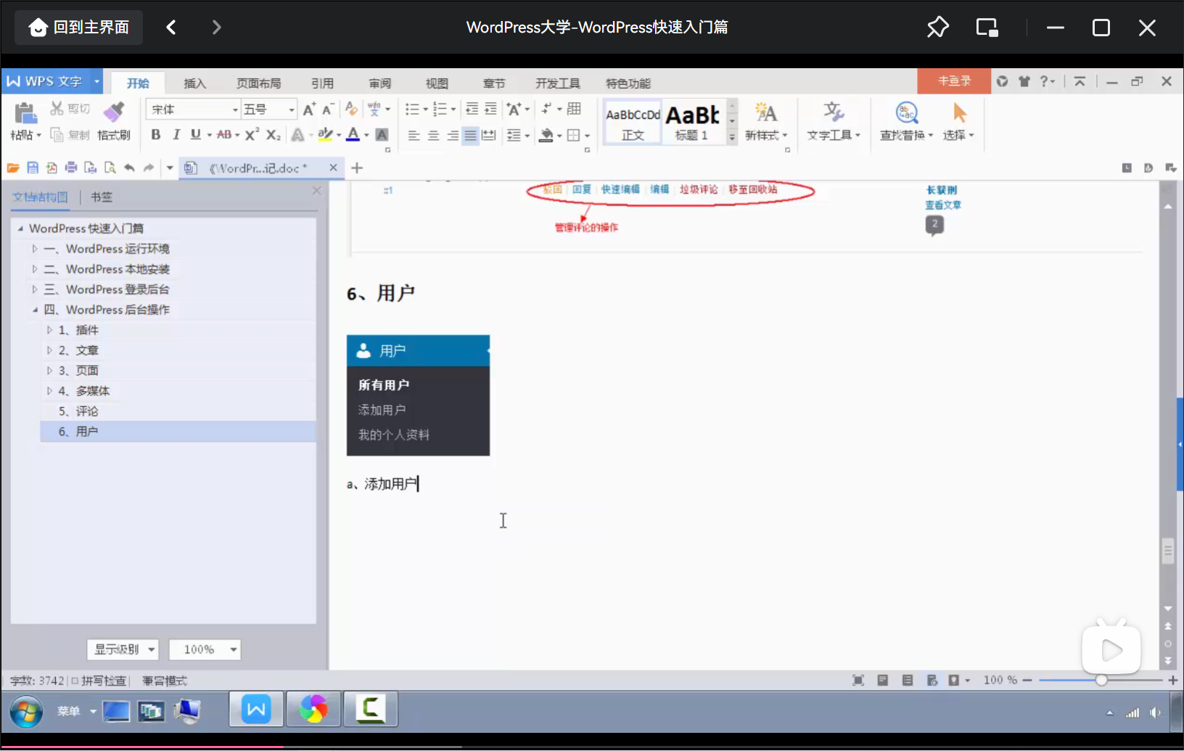1184x751 pixels.
Task: Switch to the 视图 tab
Action: [x=437, y=83]
